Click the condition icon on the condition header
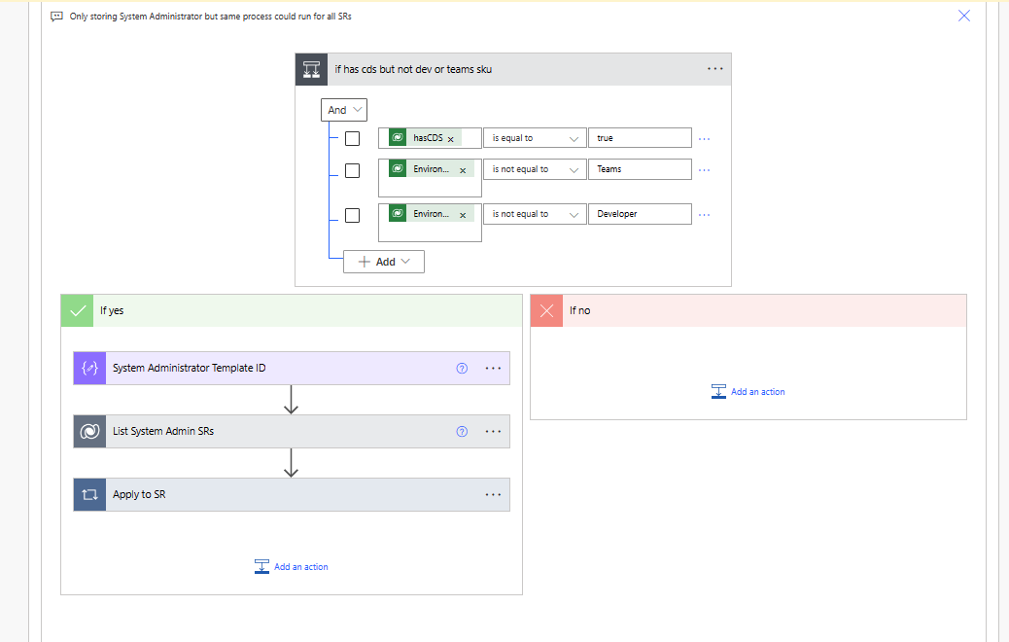Screen dimensions: 1009x642 coord(311,68)
